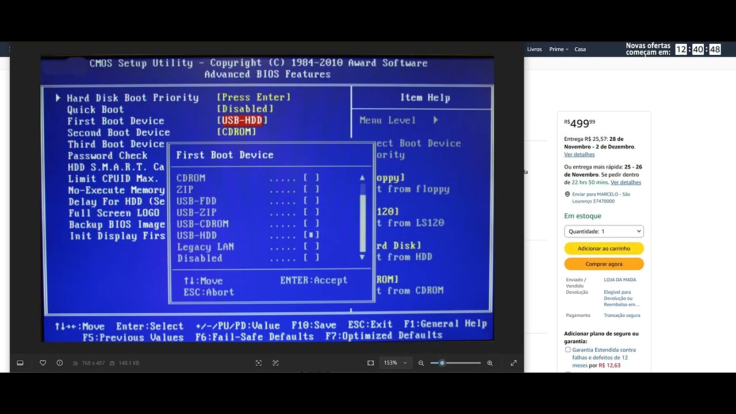Click F1:General Help in footer
This screenshot has height=414, width=736.
446,324
